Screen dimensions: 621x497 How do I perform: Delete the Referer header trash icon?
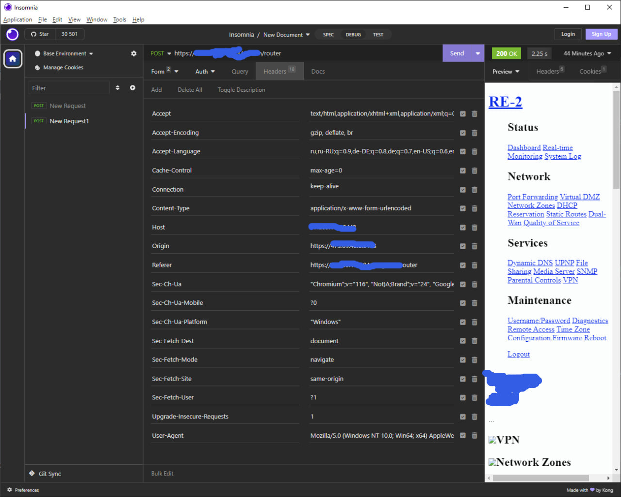click(x=474, y=265)
